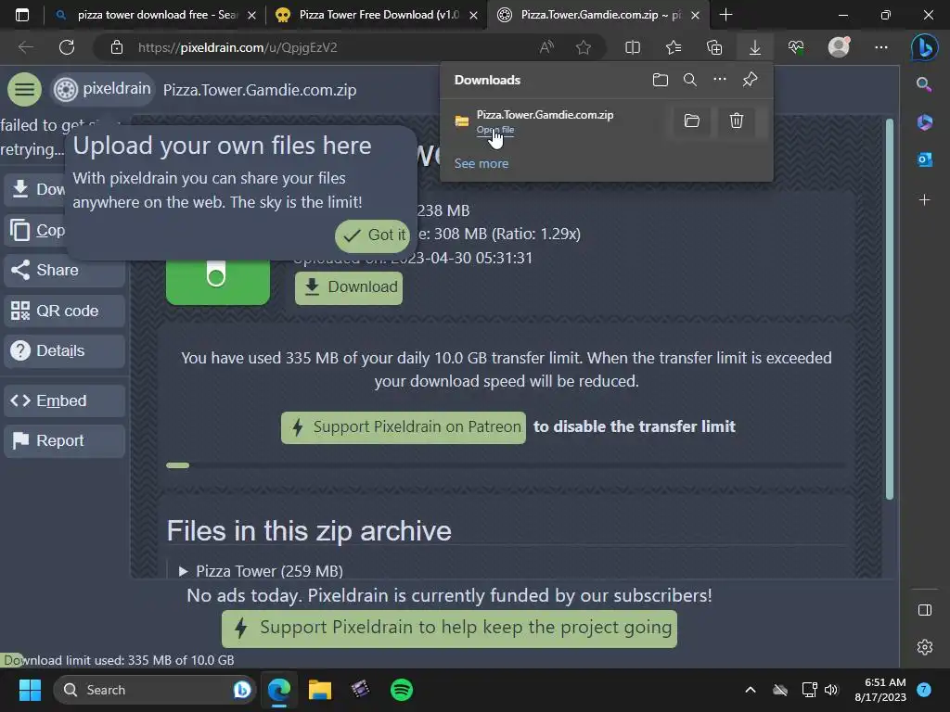
Task: Open Share option in sidebar
Action: tap(64, 270)
